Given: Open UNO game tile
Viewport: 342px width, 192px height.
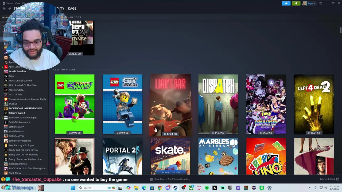Looking at the screenshot, I should click(x=266, y=156).
